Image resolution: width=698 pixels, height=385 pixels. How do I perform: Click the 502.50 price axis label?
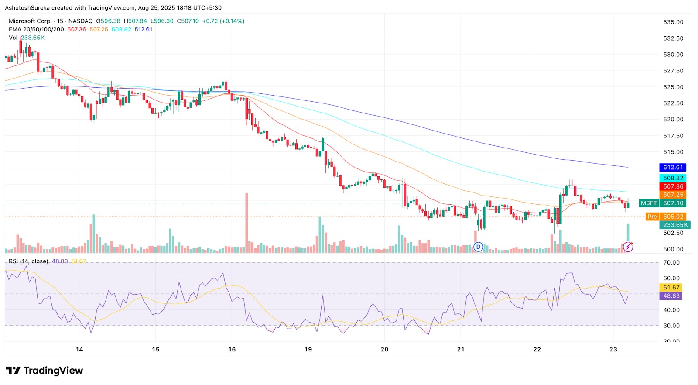(x=673, y=233)
